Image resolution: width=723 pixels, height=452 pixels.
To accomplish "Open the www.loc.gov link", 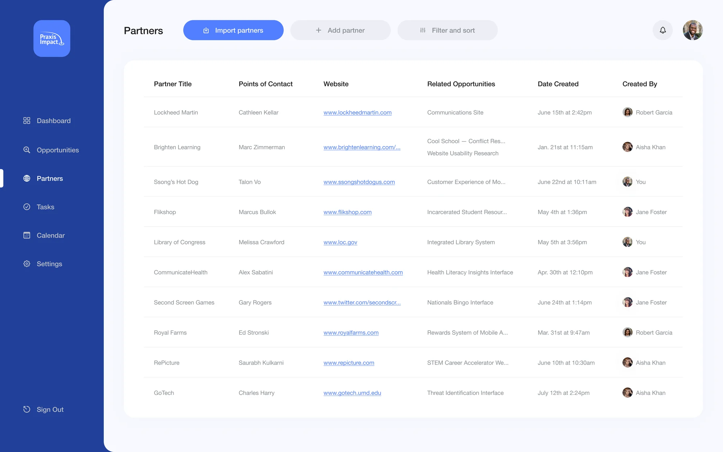I will 340,242.
